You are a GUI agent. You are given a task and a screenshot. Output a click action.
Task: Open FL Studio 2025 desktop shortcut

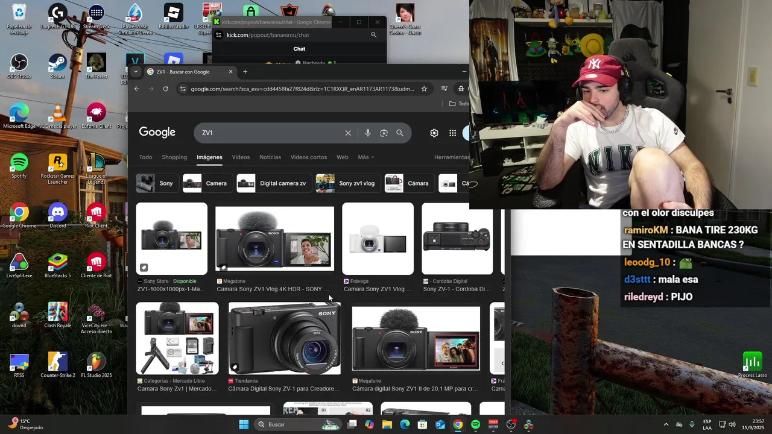(x=96, y=365)
